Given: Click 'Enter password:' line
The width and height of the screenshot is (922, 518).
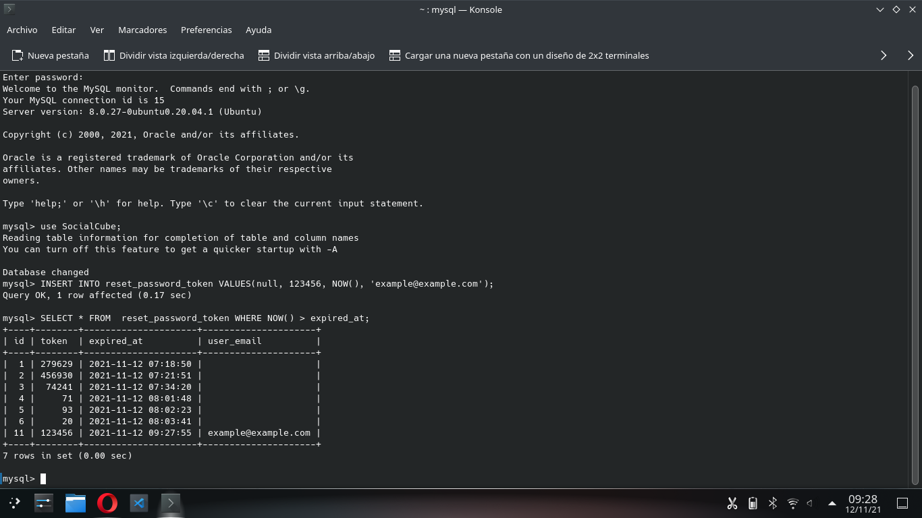Looking at the screenshot, I should coord(43,77).
